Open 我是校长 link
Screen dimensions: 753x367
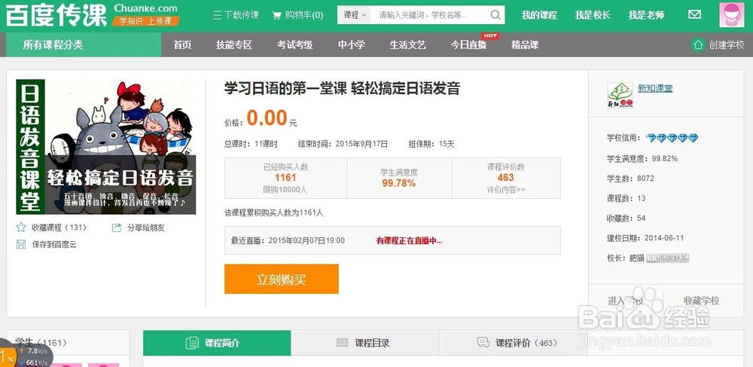pyautogui.click(x=593, y=15)
